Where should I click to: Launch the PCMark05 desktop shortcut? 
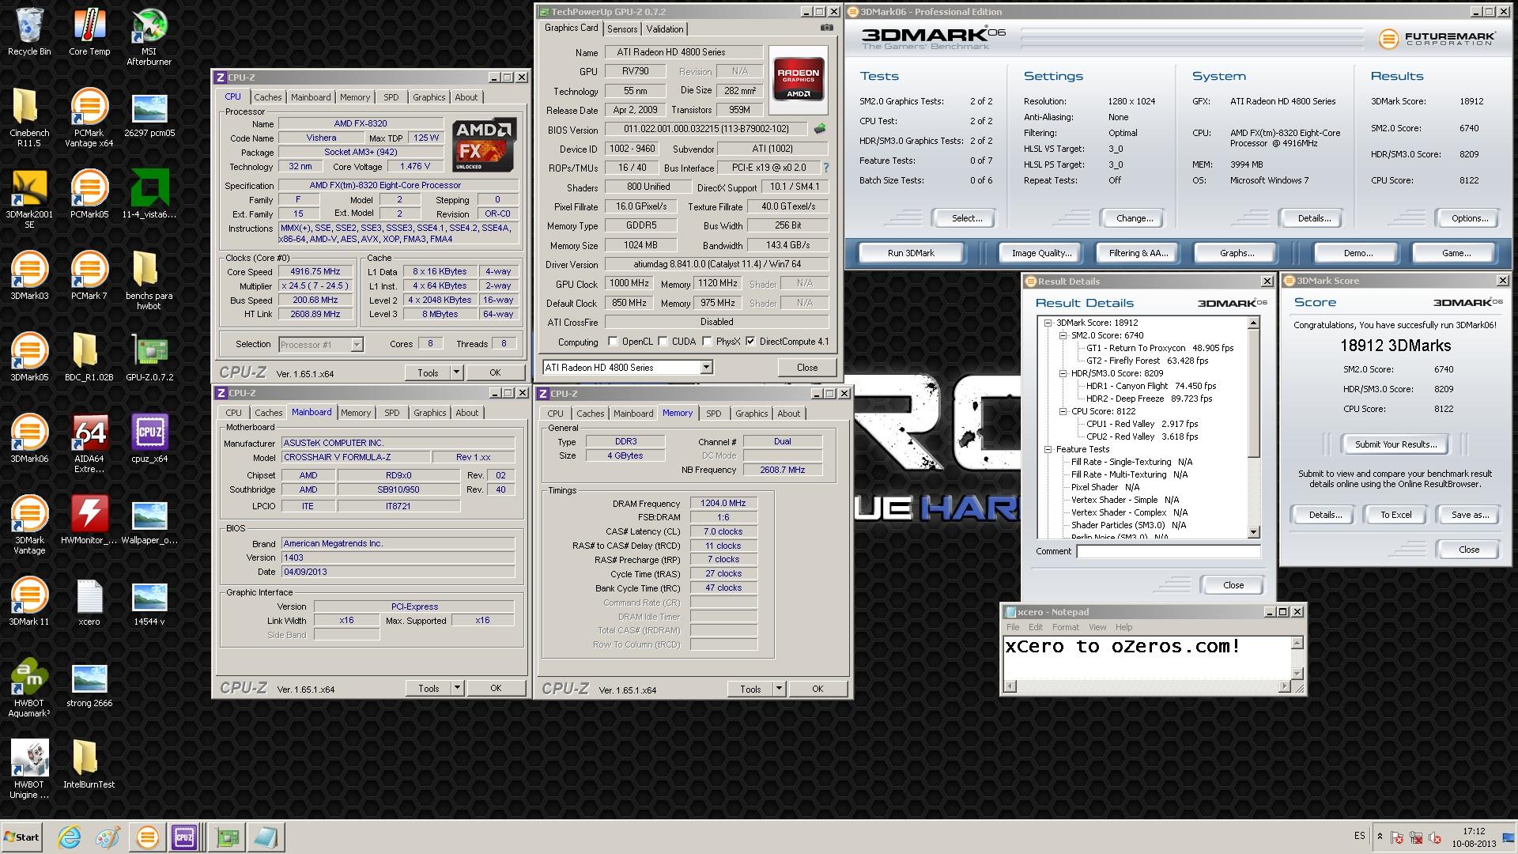89,195
